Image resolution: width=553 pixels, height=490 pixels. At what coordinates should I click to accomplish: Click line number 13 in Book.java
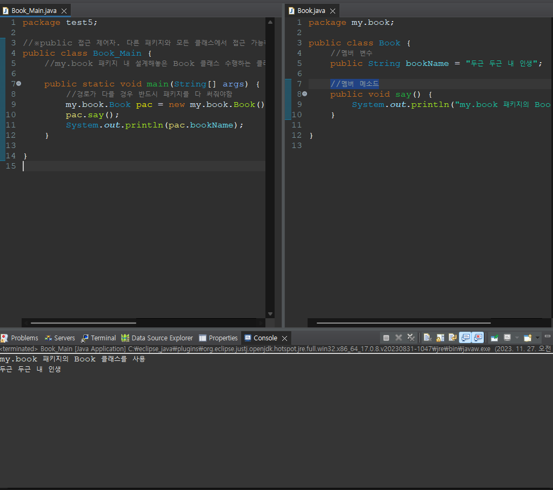click(x=297, y=145)
